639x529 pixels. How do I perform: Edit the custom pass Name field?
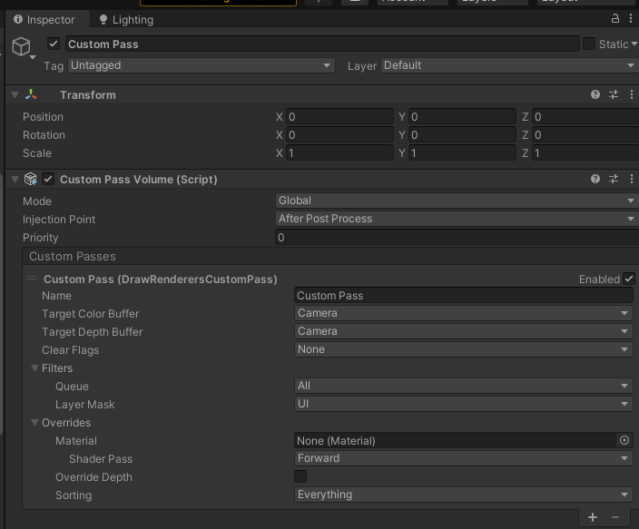click(x=463, y=296)
